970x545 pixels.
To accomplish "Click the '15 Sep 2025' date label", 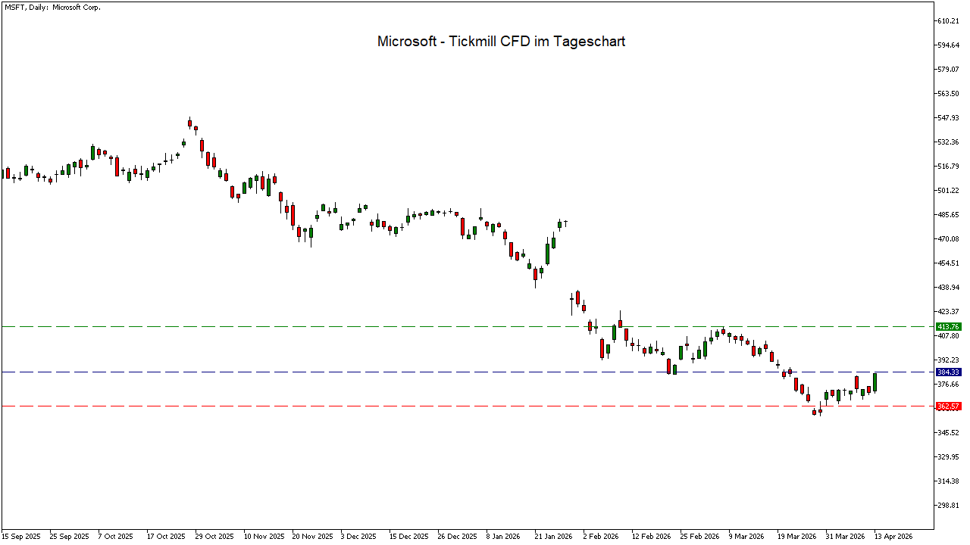I will coord(22,536).
